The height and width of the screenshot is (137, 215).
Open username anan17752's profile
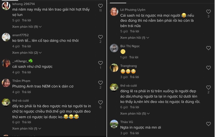click(x=20, y=35)
